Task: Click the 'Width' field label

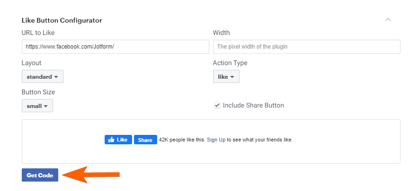Action: coord(221,33)
